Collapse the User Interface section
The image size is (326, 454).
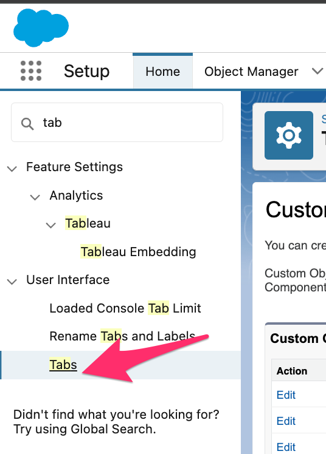pyautogui.click(x=12, y=281)
